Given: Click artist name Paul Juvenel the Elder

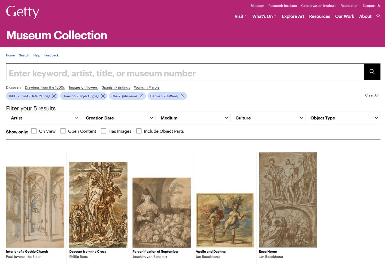Looking at the screenshot, I should (x=23, y=257).
